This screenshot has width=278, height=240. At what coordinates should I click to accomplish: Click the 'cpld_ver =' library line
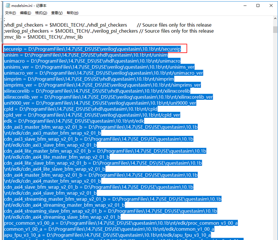click(92, 115)
